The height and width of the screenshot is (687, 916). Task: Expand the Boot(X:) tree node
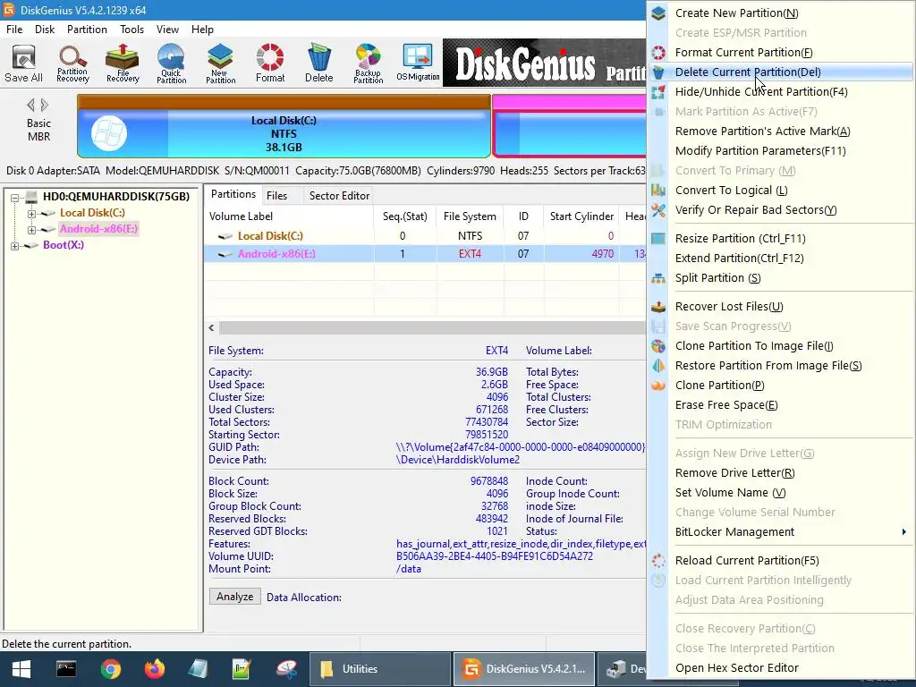(x=14, y=246)
